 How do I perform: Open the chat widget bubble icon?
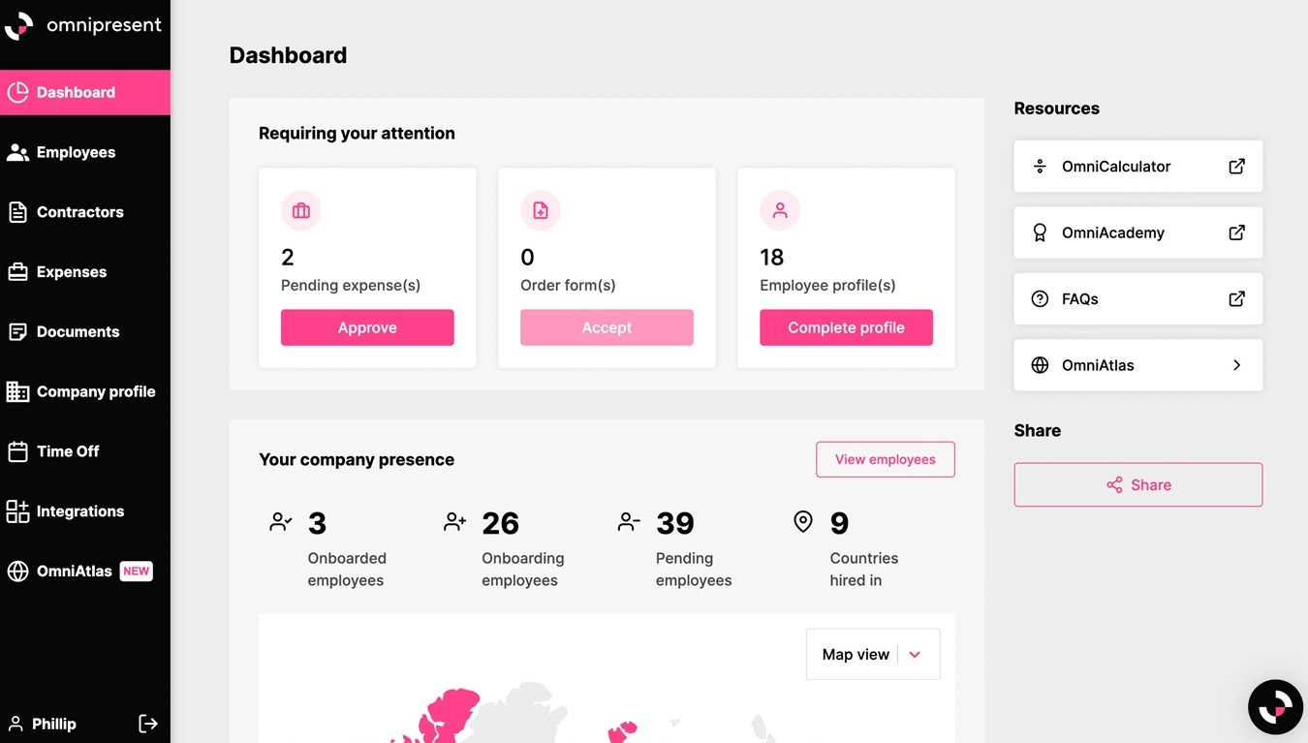click(x=1275, y=706)
